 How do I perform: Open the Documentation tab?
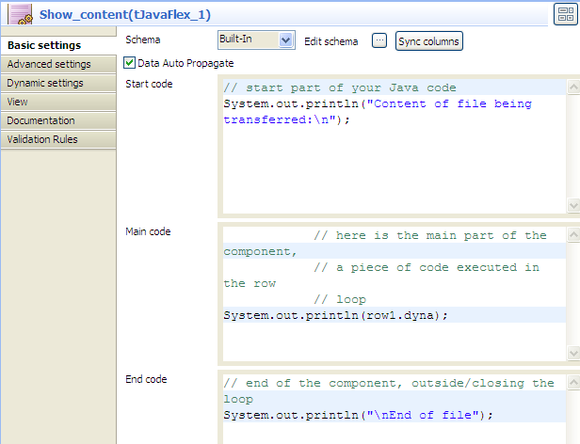pos(40,120)
